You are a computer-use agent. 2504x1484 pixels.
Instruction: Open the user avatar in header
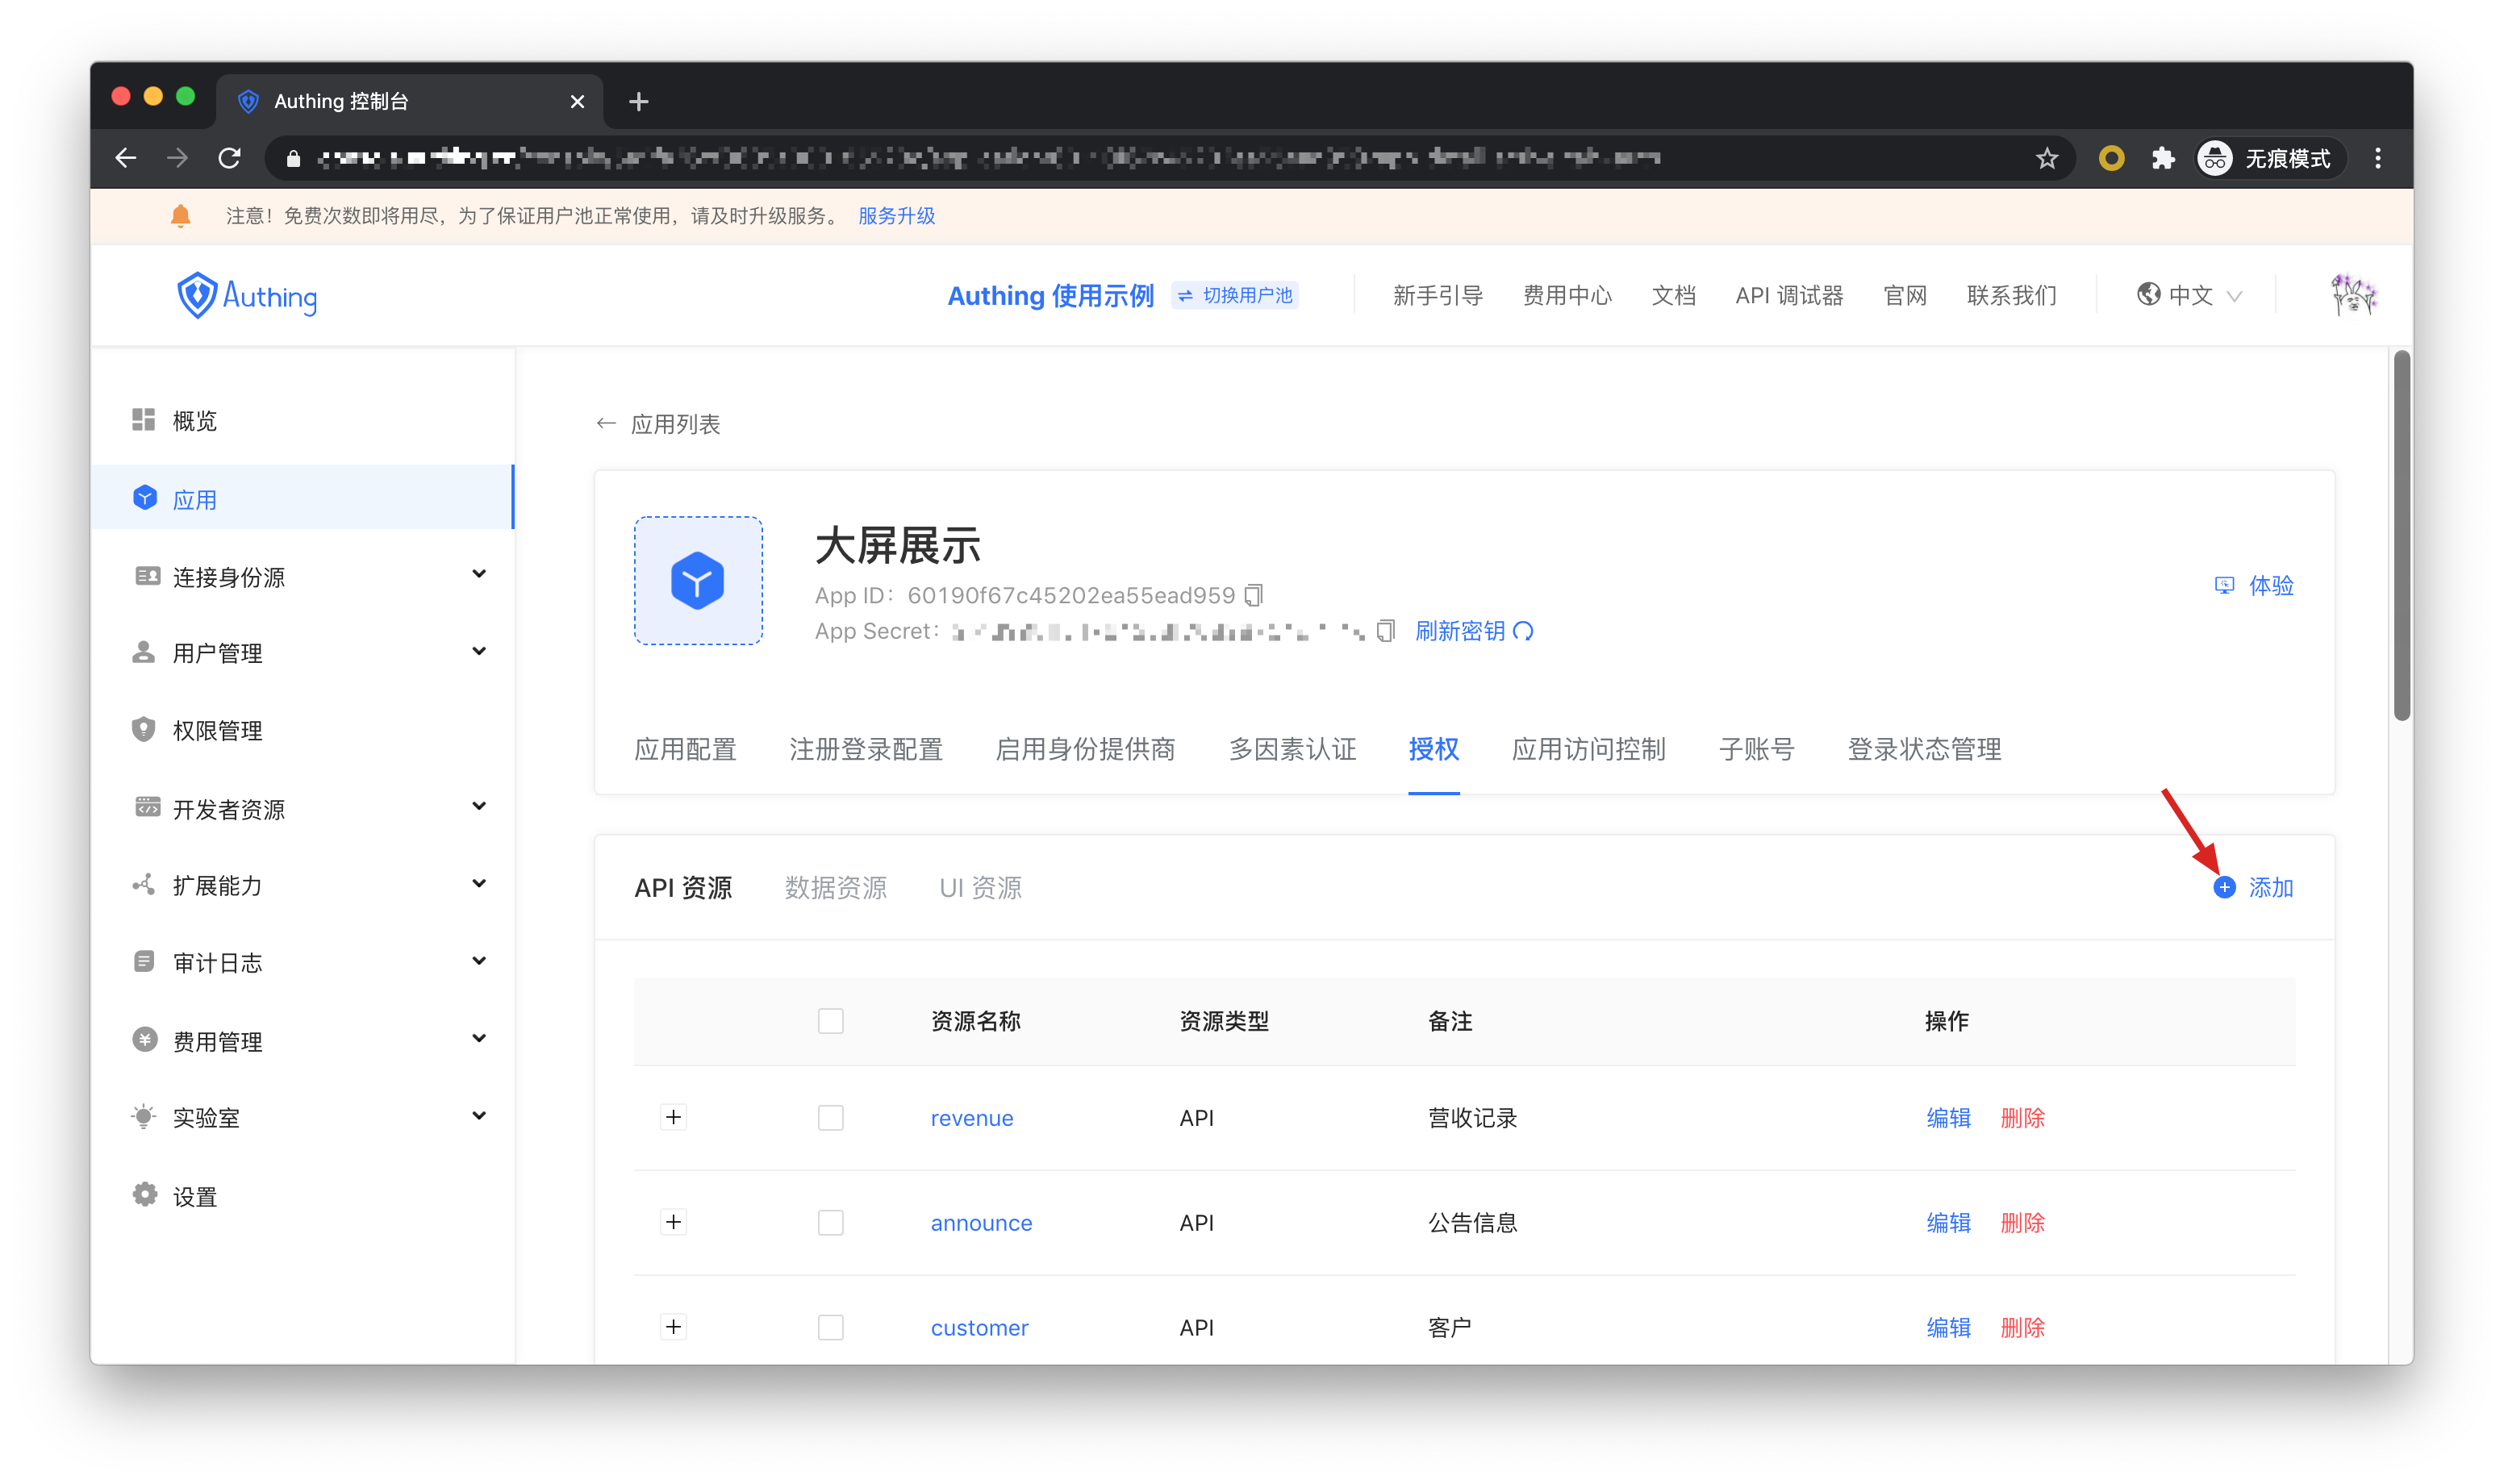[2352, 296]
